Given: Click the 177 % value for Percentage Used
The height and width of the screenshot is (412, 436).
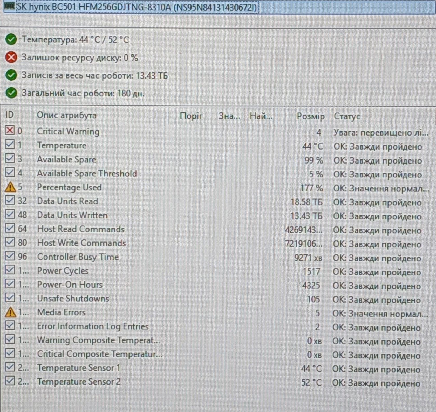Looking at the screenshot, I should (x=311, y=188).
